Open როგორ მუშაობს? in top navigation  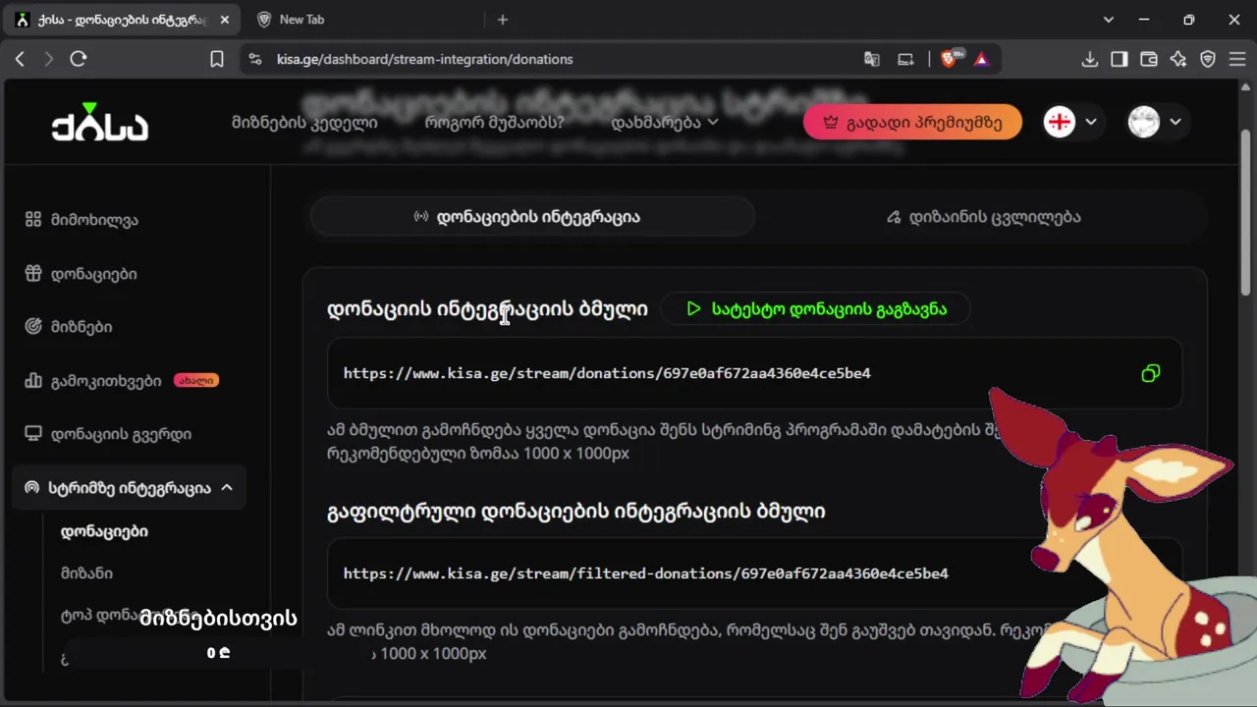tap(494, 123)
